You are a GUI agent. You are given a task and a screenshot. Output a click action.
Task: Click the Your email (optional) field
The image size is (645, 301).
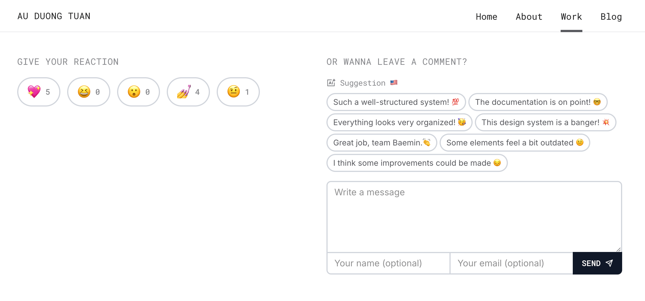tap(512, 263)
